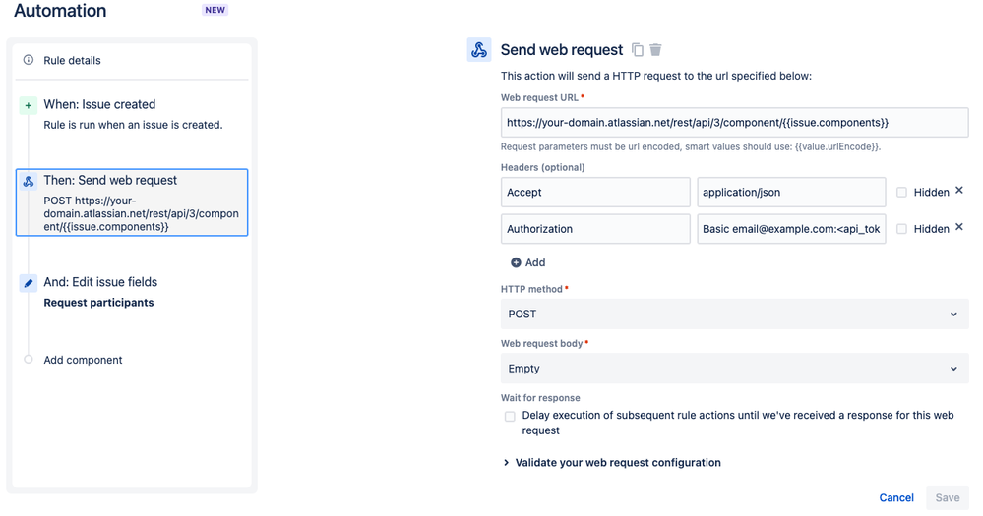Click the copy icon next to Send web request
Screen dimensions: 983x516
click(x=638, y=49)
